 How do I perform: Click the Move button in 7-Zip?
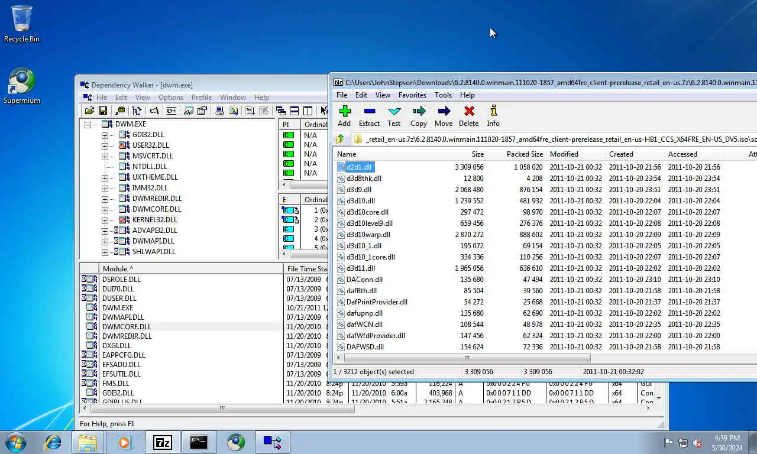click(x=444, y=116)
